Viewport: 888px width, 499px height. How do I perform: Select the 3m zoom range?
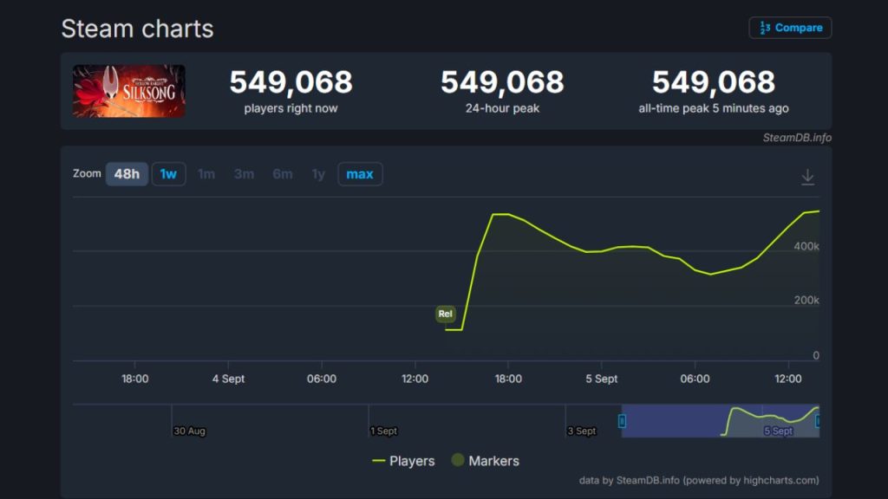pyautogui.click(x=244, y=173)
